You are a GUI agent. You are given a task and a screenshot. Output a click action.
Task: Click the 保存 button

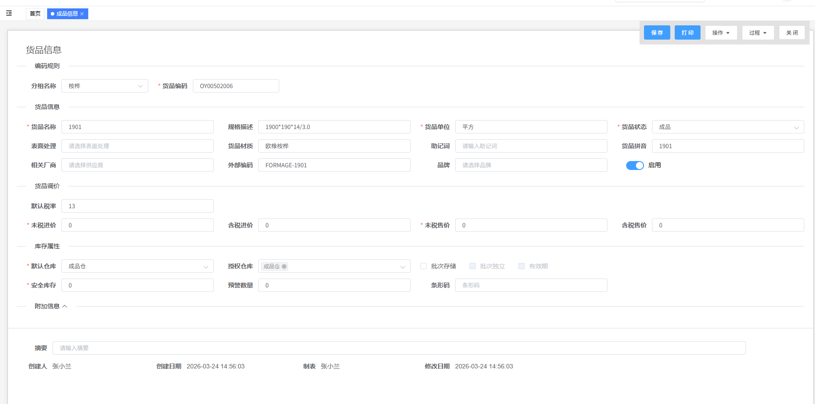click(x=657, y=33)
